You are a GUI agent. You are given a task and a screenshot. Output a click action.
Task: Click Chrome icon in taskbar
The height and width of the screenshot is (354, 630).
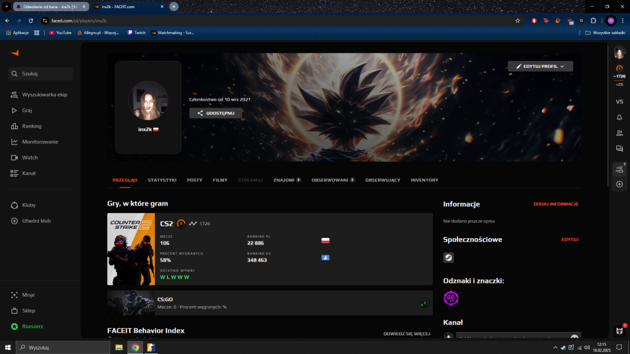coord(135,348)
